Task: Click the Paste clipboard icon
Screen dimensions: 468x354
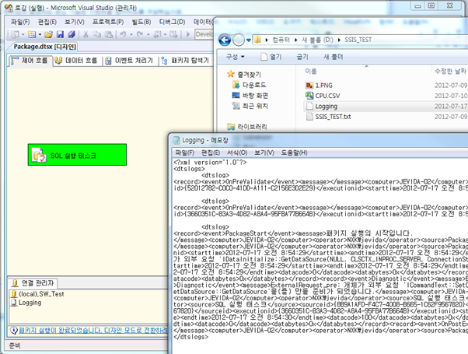Action: [109, 34]
